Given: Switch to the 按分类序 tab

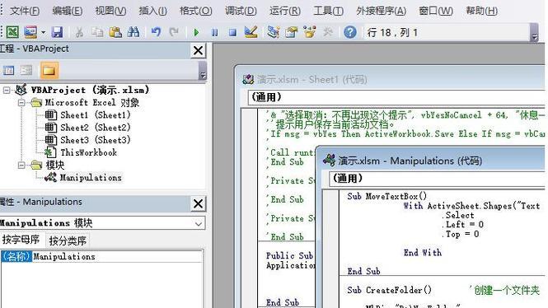Looking at the screenshot, I should 68,240.
